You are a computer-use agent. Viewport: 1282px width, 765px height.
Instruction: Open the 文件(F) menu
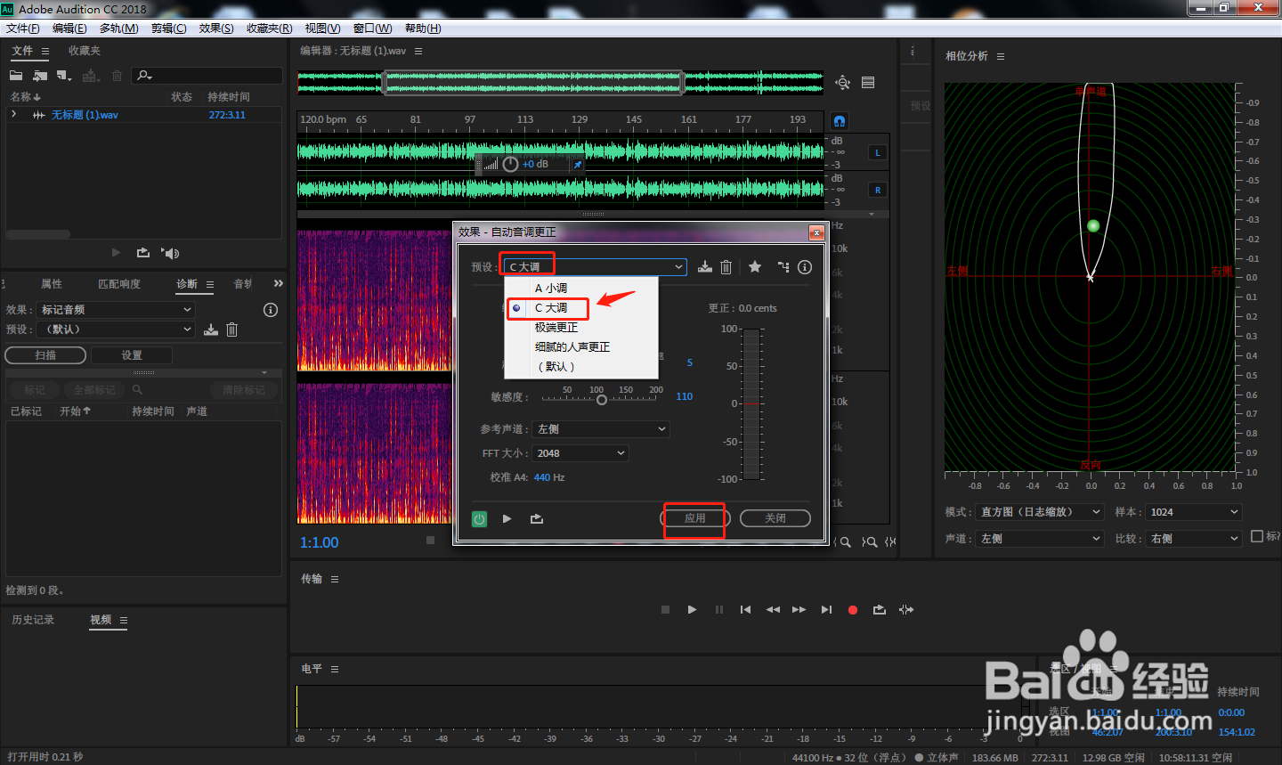22,28
